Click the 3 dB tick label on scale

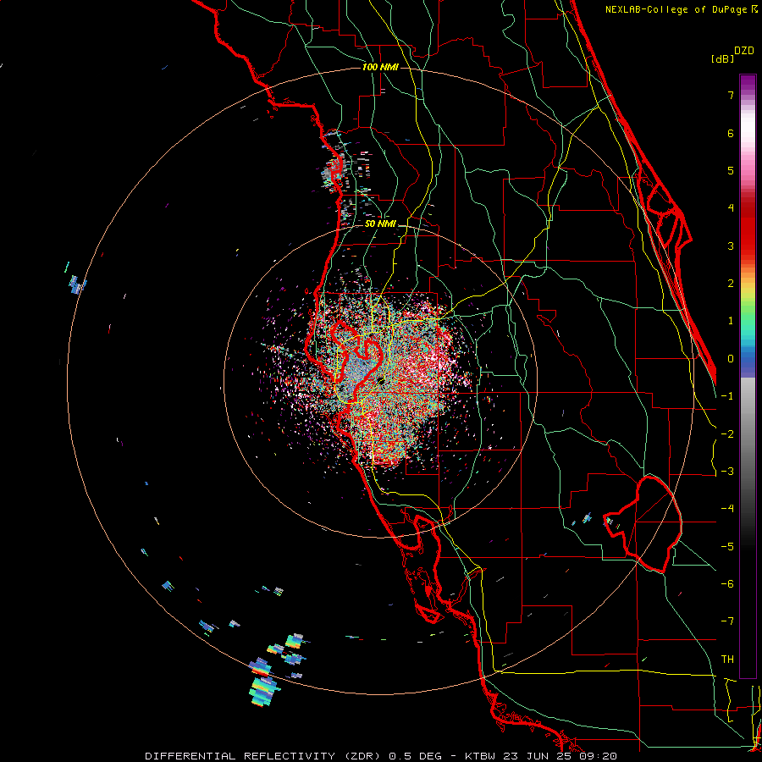pyautogui.click(x=731, y=246)
